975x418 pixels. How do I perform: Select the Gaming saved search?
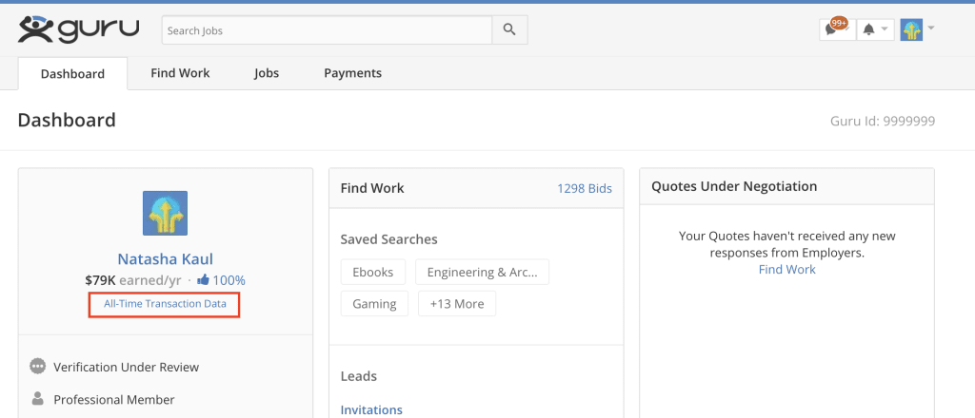[x=374, y=304]
